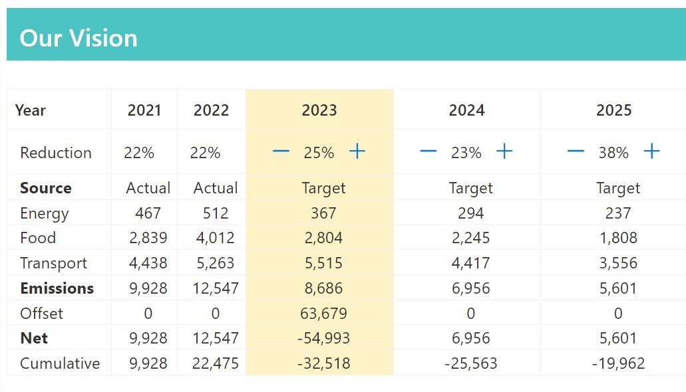Click the 2024 column header
Screen dimensions: 686x392
[x=467, y=110]
